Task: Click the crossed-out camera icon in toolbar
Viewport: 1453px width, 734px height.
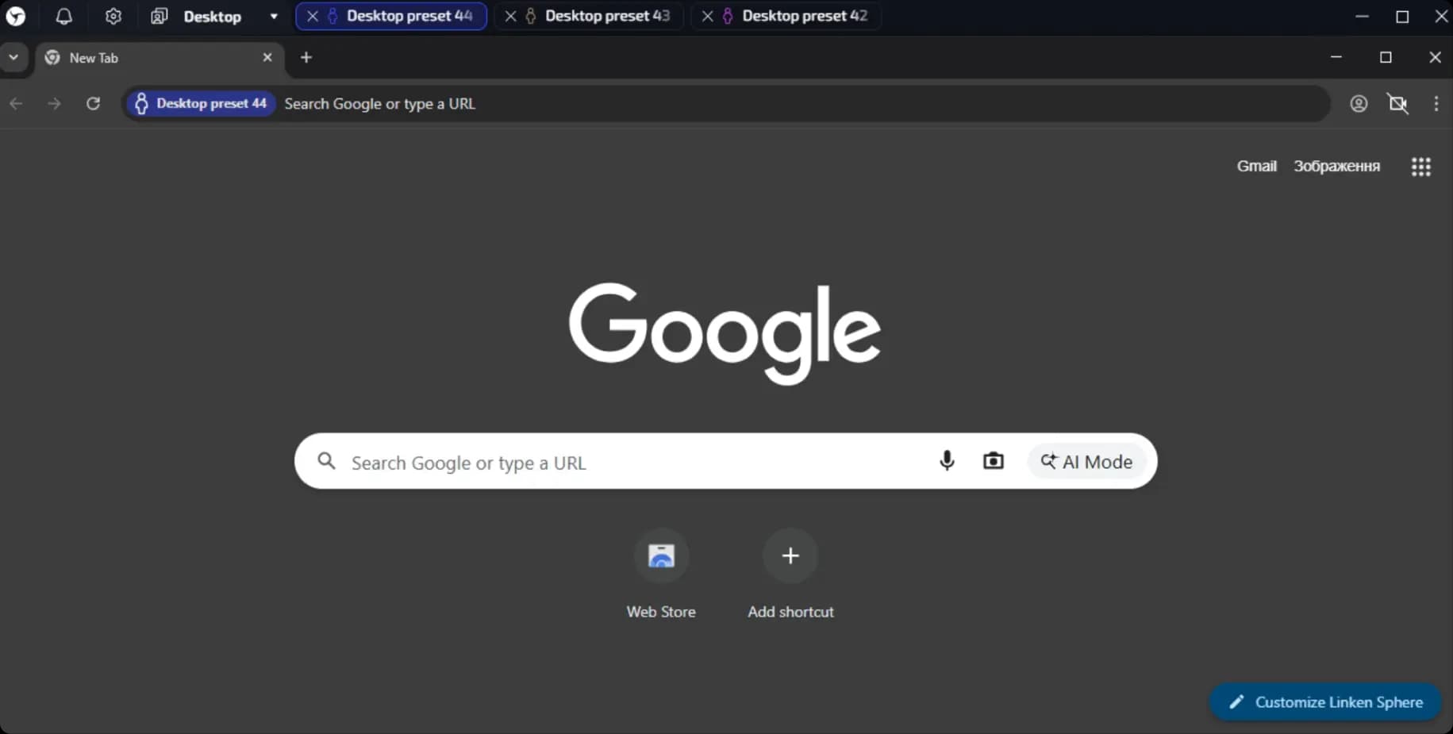Action: pyautogui.click(x=1397, y=104)
